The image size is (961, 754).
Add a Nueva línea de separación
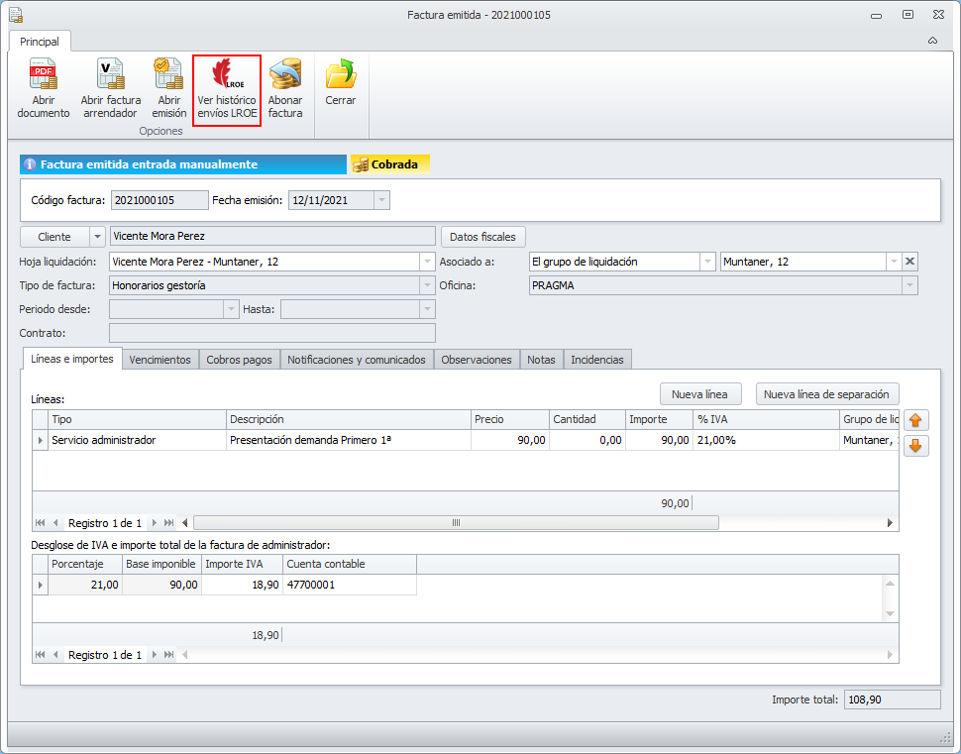tap(827, 394)
